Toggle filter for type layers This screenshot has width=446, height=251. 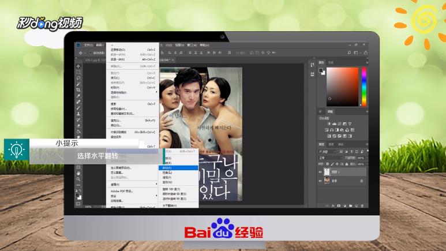click(351, 152)
